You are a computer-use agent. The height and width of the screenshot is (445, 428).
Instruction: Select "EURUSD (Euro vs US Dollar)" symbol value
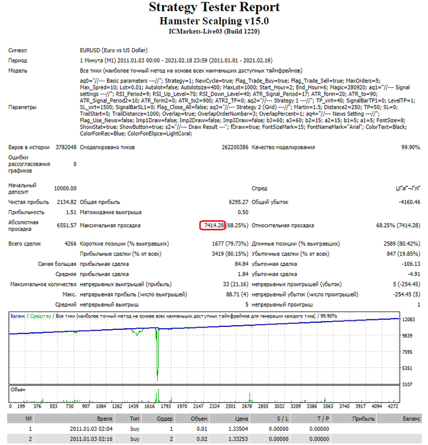pos(113,50)
